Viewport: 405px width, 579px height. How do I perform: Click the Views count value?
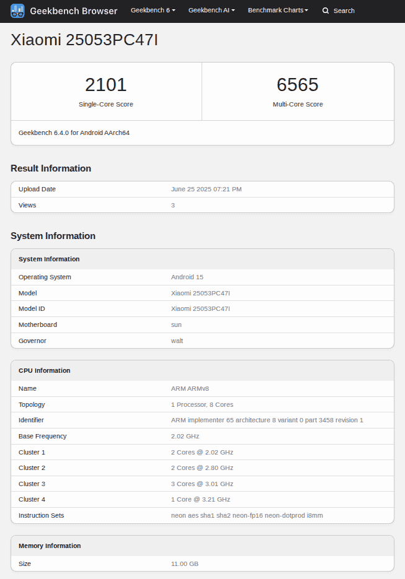coord(173,205)
